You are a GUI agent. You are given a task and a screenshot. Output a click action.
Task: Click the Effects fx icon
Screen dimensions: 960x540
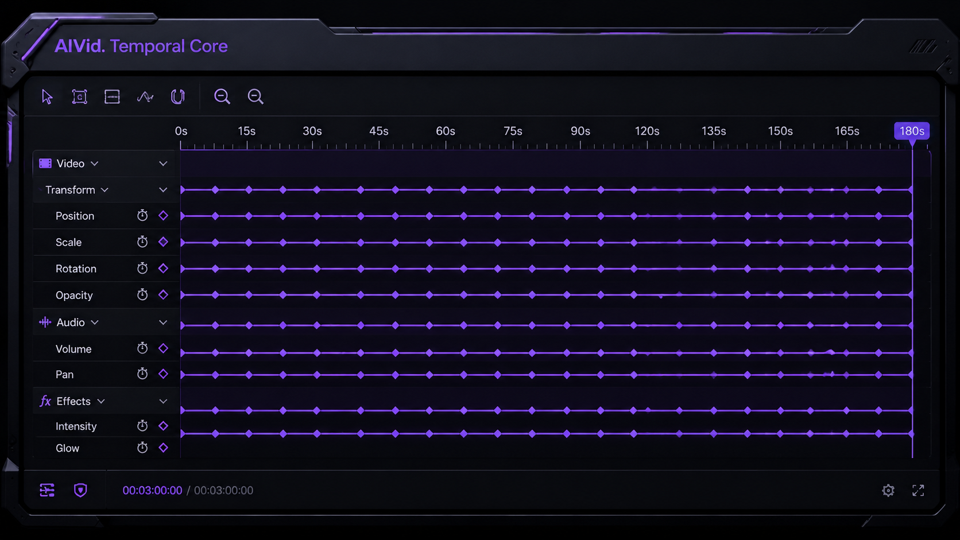[x=45, y=401]
